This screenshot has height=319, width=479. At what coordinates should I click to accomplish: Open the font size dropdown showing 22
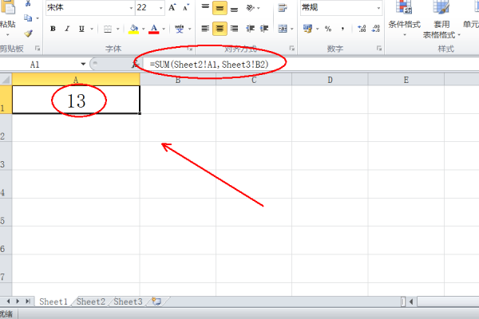(161, 7)
